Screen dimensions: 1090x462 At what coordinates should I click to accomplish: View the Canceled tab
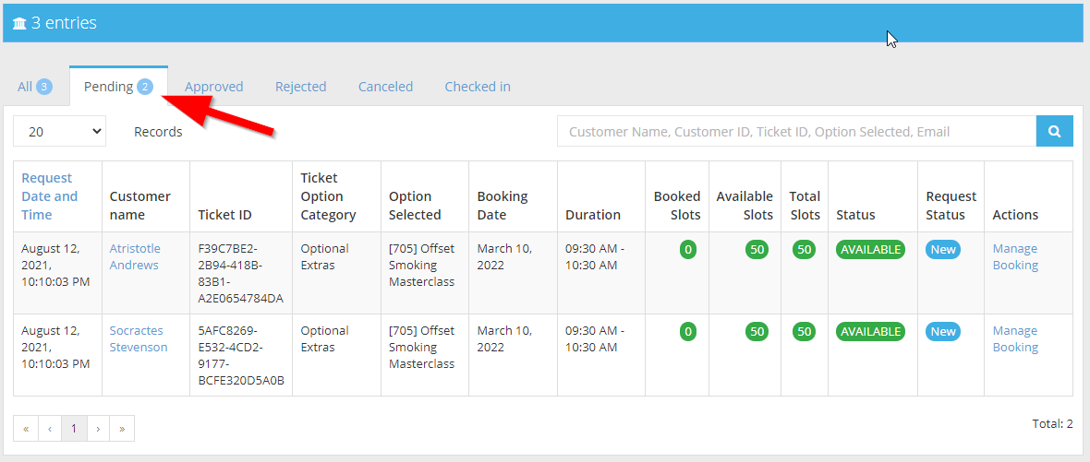click(386, 87)
